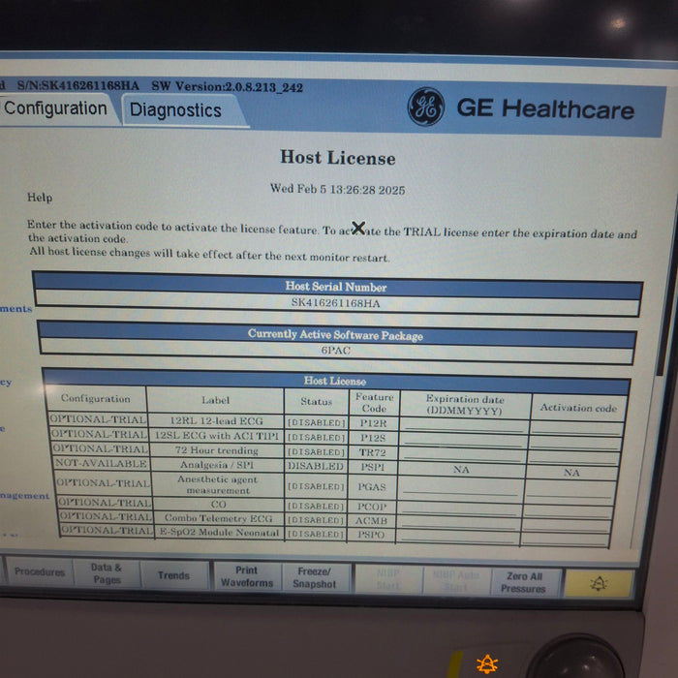Click expiration date field for 12SL ECG with ACI TIPI
The width and height of the screenshot is (678, 678).
tap(463, 440)
